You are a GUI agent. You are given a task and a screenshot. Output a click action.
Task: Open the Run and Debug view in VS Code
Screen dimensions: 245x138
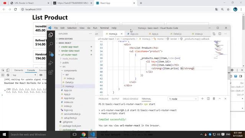tap(51, 63)
